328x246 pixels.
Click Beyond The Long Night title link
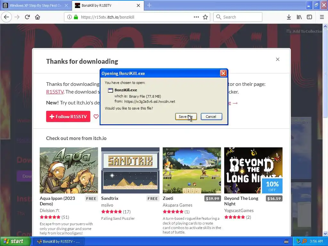pyautogui.click(x=241, y=201)
